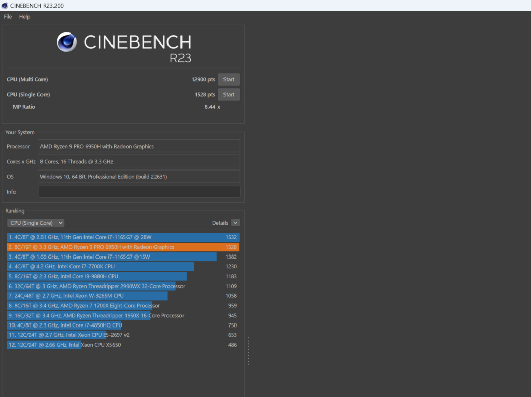Click the Cinebench R23 sphere logo

pyautogui.click(x=66, y=41)
